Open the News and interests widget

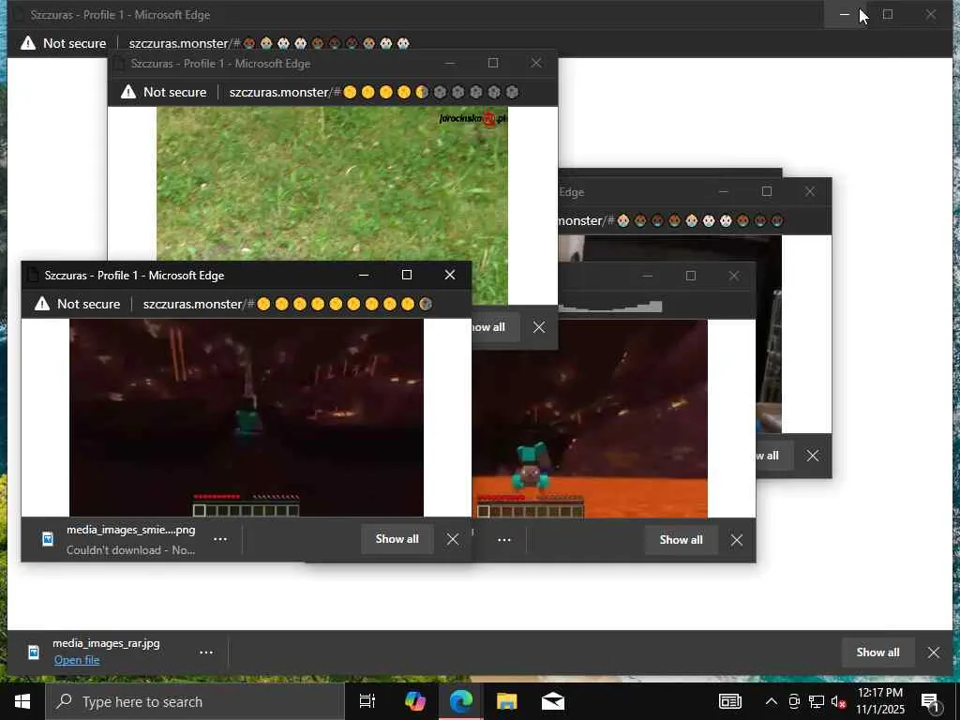[729, 701]
